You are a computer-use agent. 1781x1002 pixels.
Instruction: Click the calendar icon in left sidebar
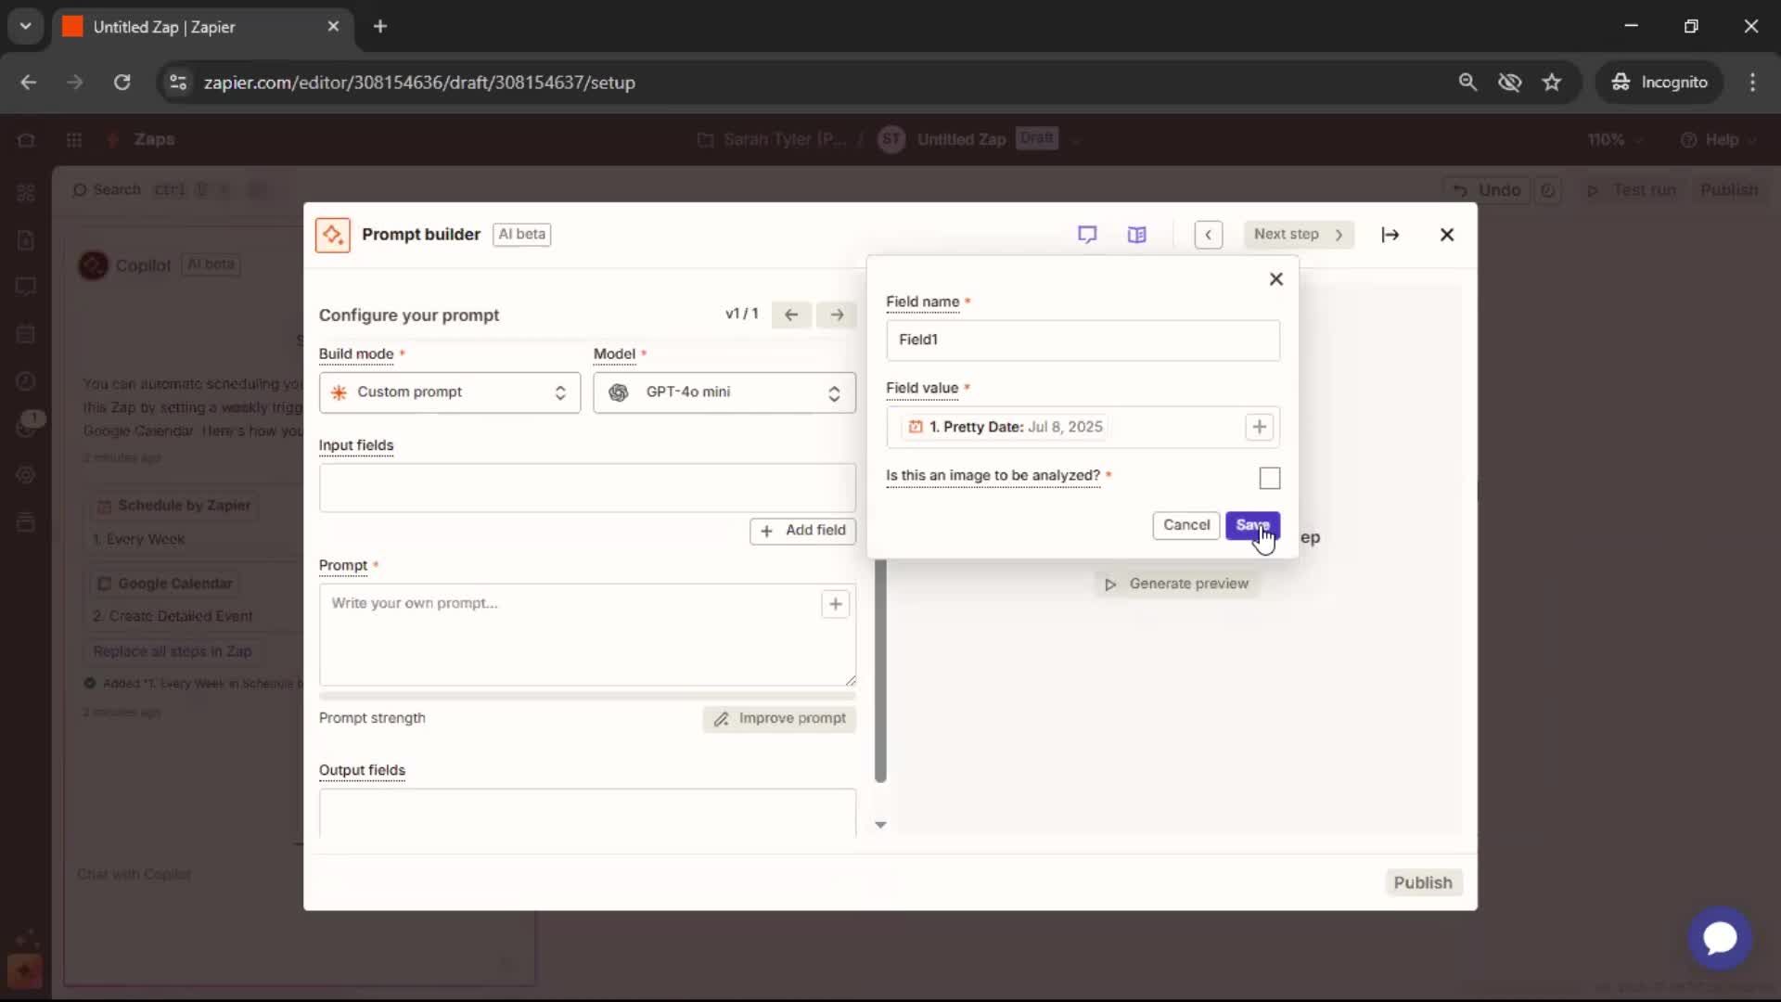tap(26, 334)
